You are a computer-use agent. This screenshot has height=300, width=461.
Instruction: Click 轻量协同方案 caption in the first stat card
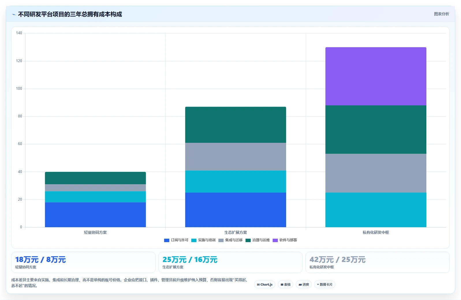coord(26,267)
